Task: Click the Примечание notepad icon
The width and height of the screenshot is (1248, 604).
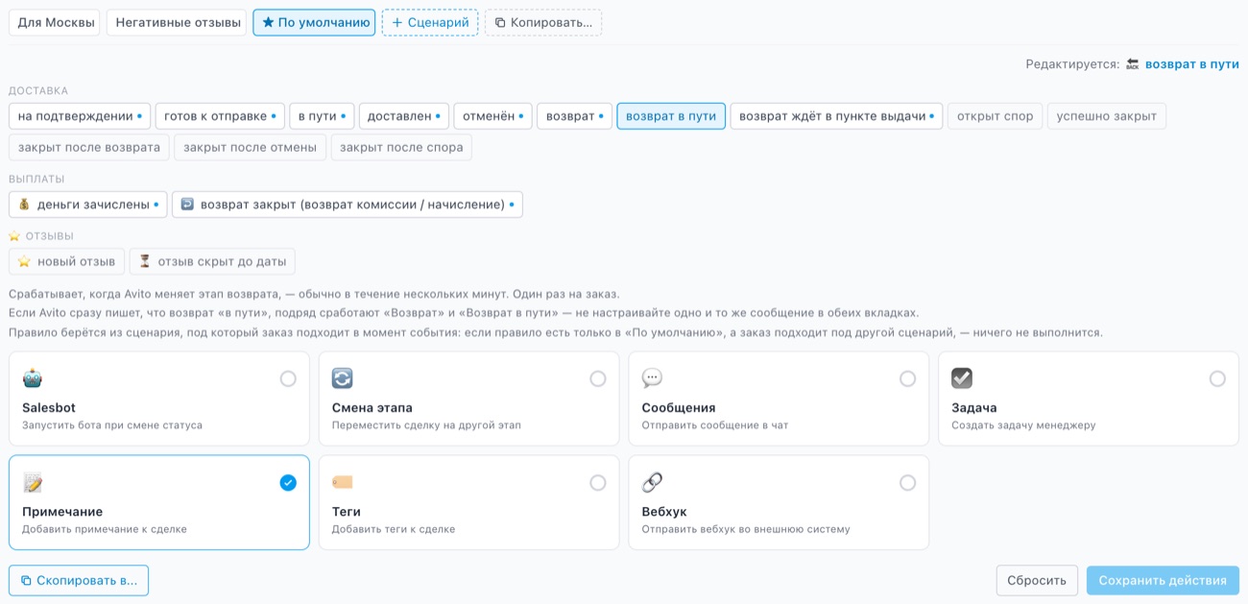Action: tap(33, 482)
